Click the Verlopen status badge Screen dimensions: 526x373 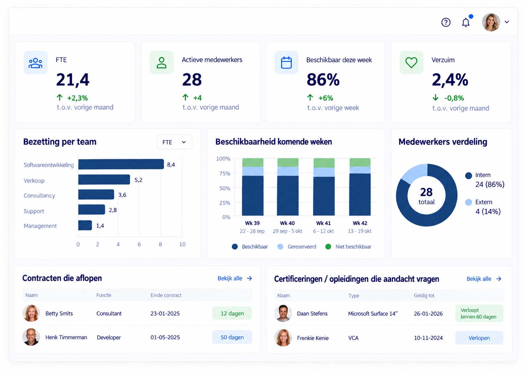pos(479,338)
